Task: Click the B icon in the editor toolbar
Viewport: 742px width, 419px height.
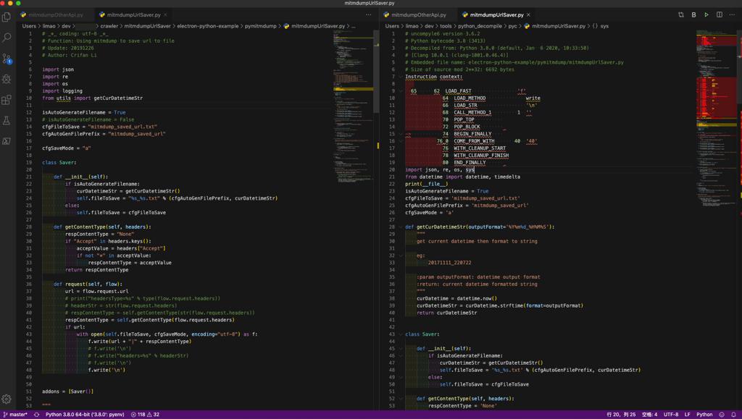Action: [693, 14]
